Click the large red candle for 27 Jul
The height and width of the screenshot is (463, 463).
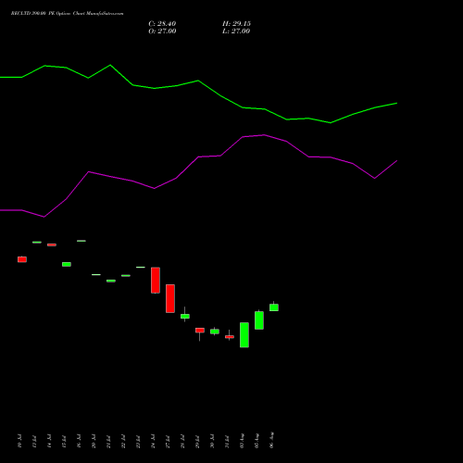click(170, 298)
